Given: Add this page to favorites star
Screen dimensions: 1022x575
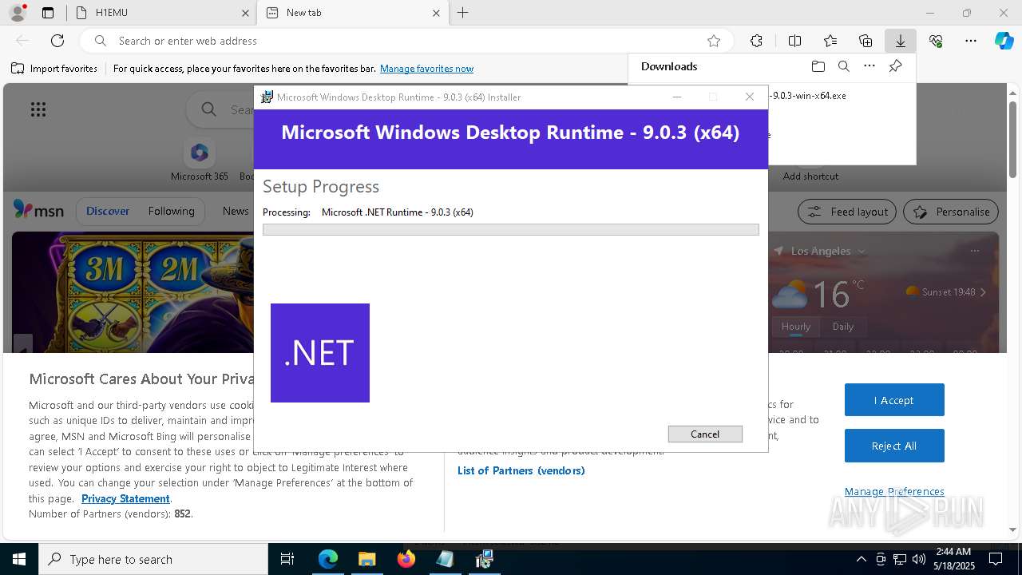Looking at the screenshot, I should click(714, 41).
